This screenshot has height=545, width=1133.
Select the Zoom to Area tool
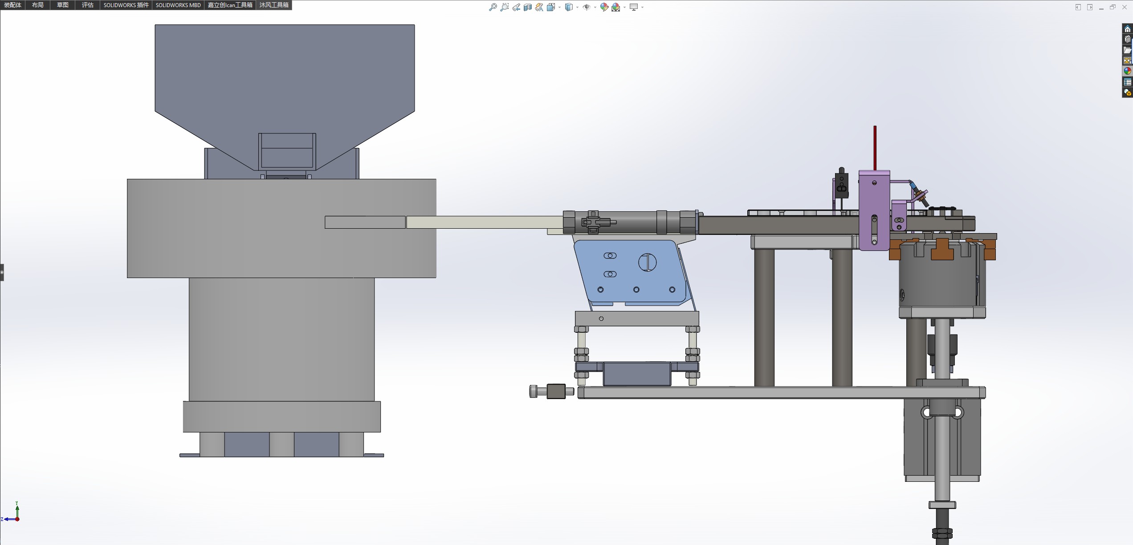click(504, 7)
